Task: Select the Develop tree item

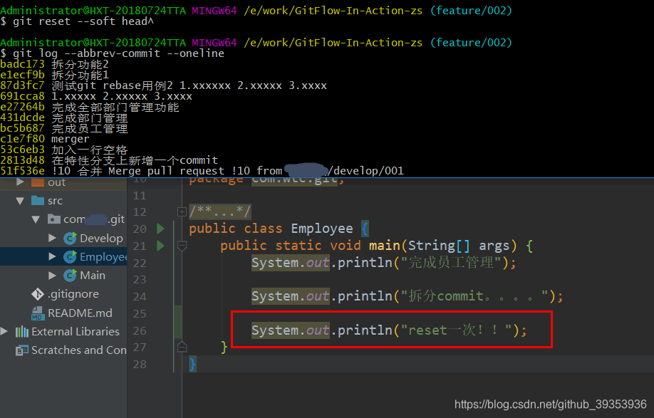Action: [x=101, y=238]
